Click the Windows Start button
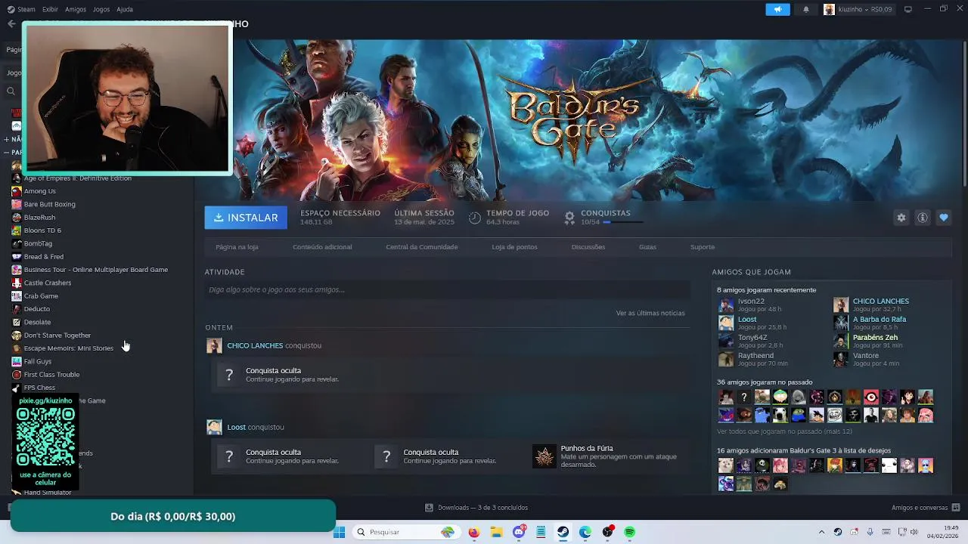The width and height of the screenshot is (968, 544). point(340,532)
